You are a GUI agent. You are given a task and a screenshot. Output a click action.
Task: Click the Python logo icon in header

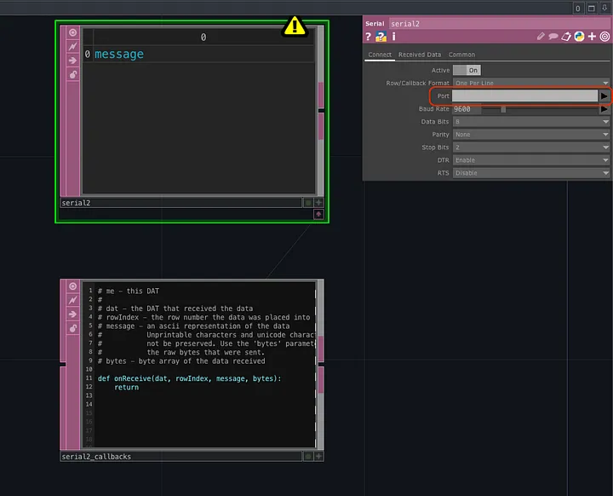(579, 37)
